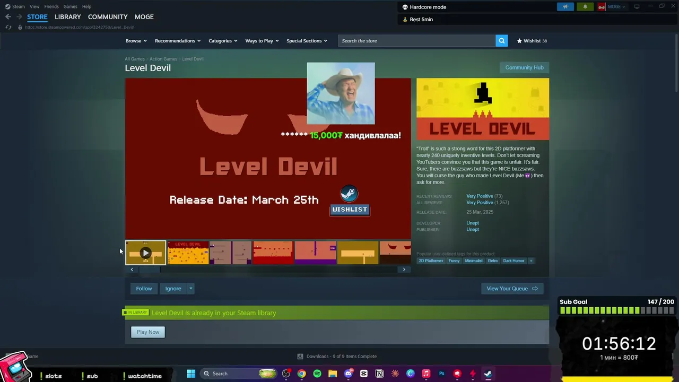Screen dimensions: 679x382
Task: Open Claude app from the taskbar
Action: coord(395,374)
